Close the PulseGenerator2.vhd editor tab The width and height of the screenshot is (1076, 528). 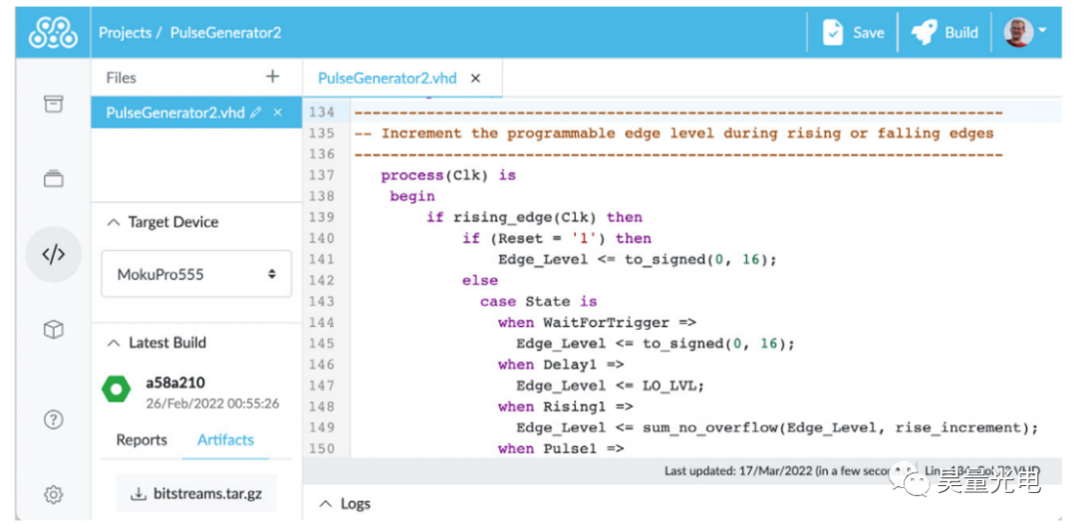[x=475, y=79]
